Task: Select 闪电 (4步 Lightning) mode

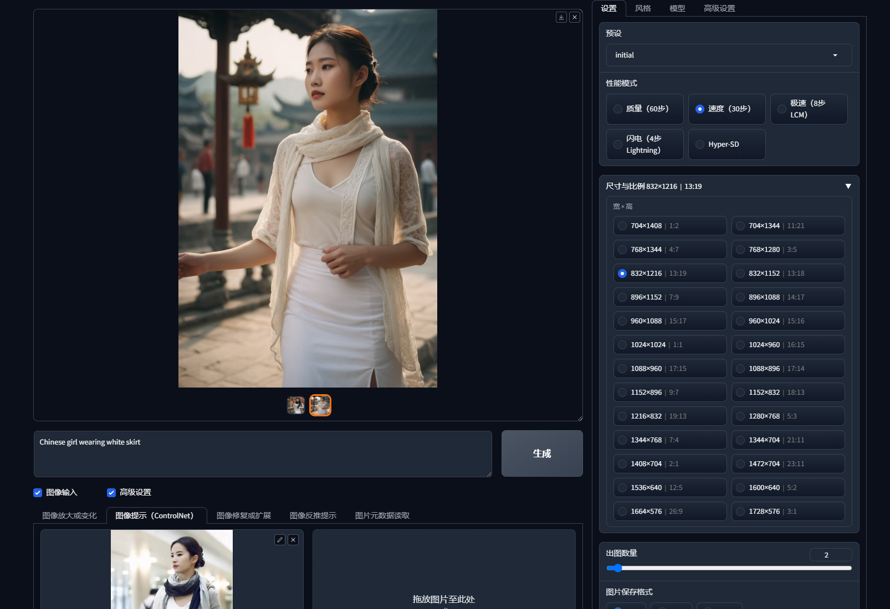Action: [x=645, y=144]
